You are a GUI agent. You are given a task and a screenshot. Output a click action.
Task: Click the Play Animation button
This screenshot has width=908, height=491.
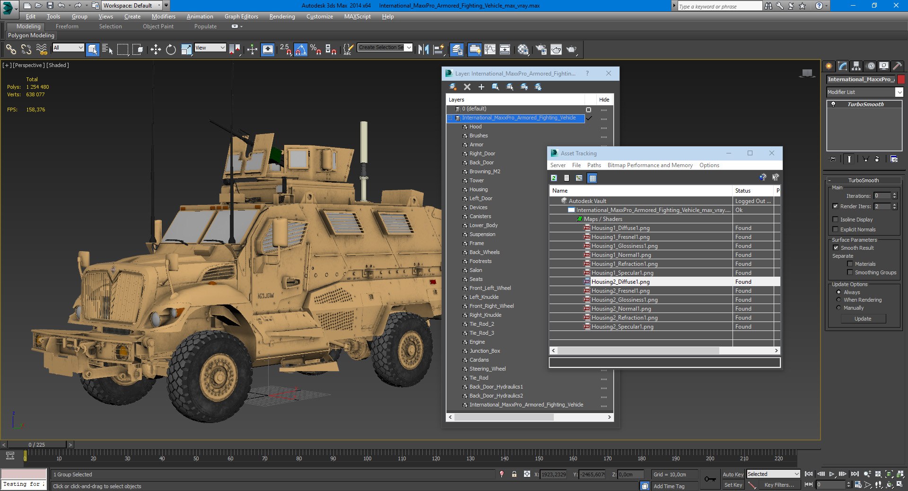tap(832, 474)
